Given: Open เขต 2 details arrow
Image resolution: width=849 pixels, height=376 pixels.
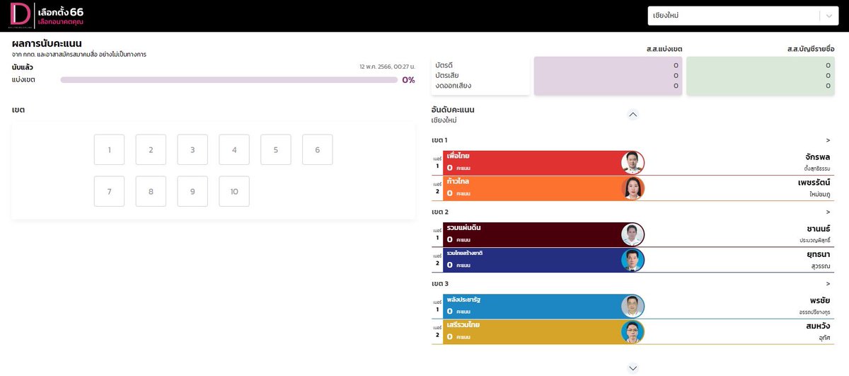Looking at the screenshot, I should [x=828, y=212].
